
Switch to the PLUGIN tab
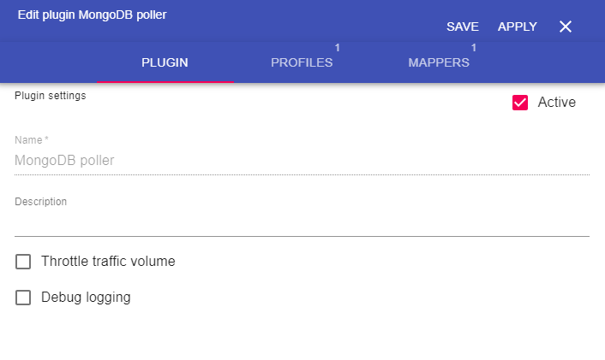(165, 62)
